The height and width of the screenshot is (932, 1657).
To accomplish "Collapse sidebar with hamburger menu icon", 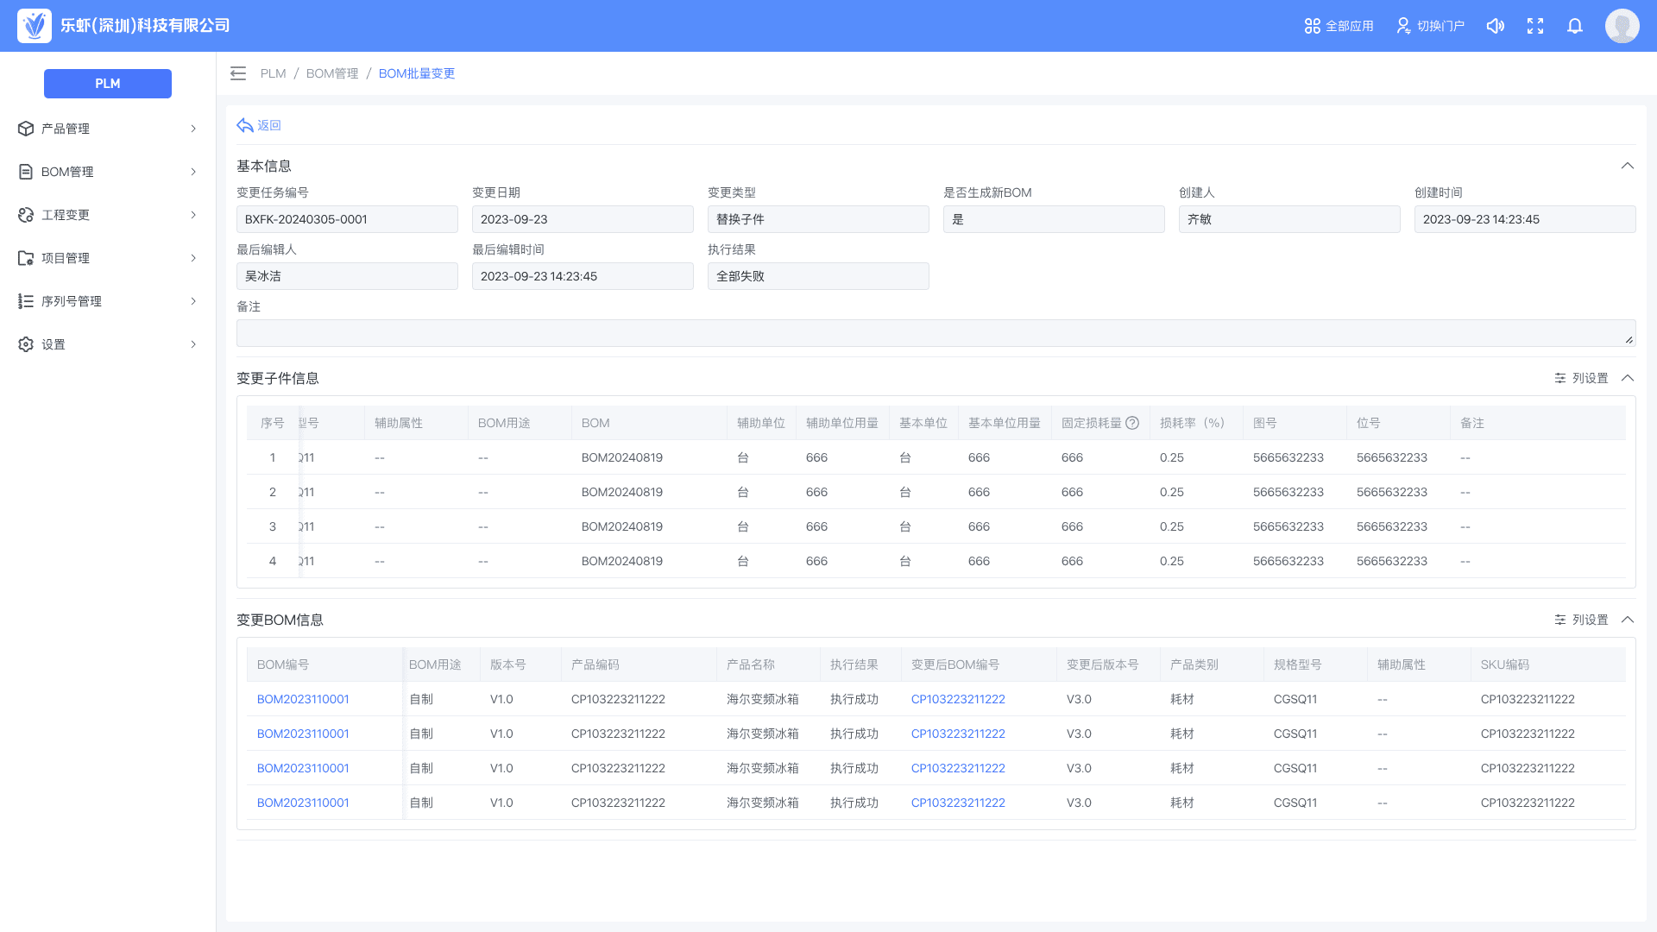I will tap(238, 73).
